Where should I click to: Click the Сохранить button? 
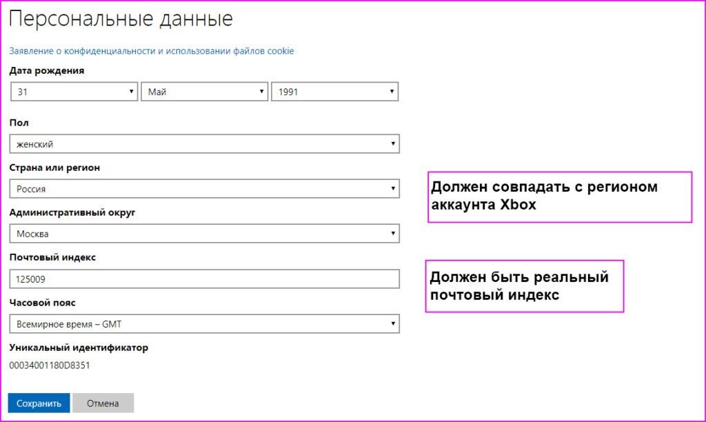click(39, 403)
